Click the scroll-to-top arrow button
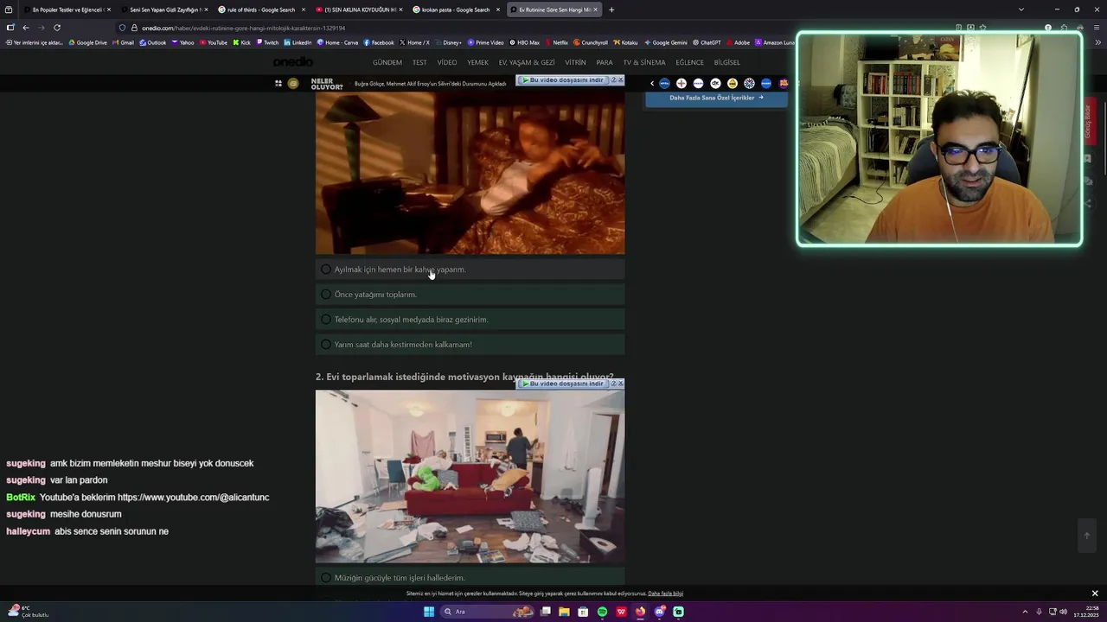Screen dimensions: 1107x622 1087,536
